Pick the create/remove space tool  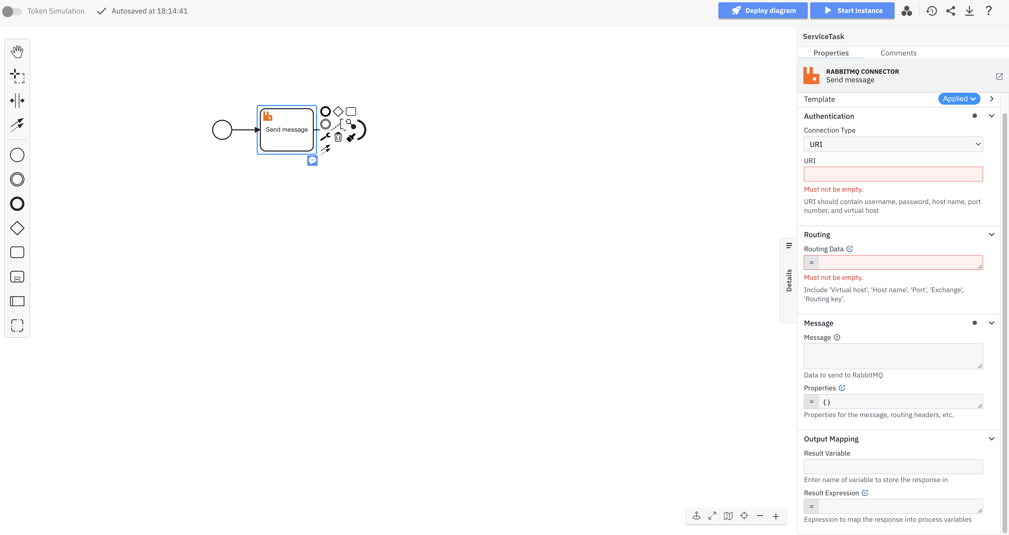click(x=17, y=101)
